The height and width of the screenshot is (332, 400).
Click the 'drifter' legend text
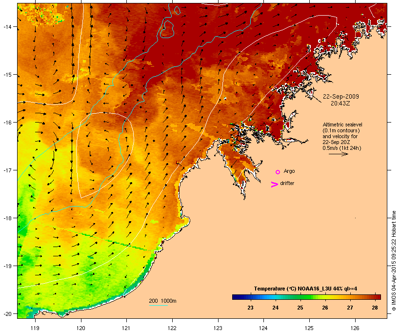pyautogui.click(x=287, y=183)
